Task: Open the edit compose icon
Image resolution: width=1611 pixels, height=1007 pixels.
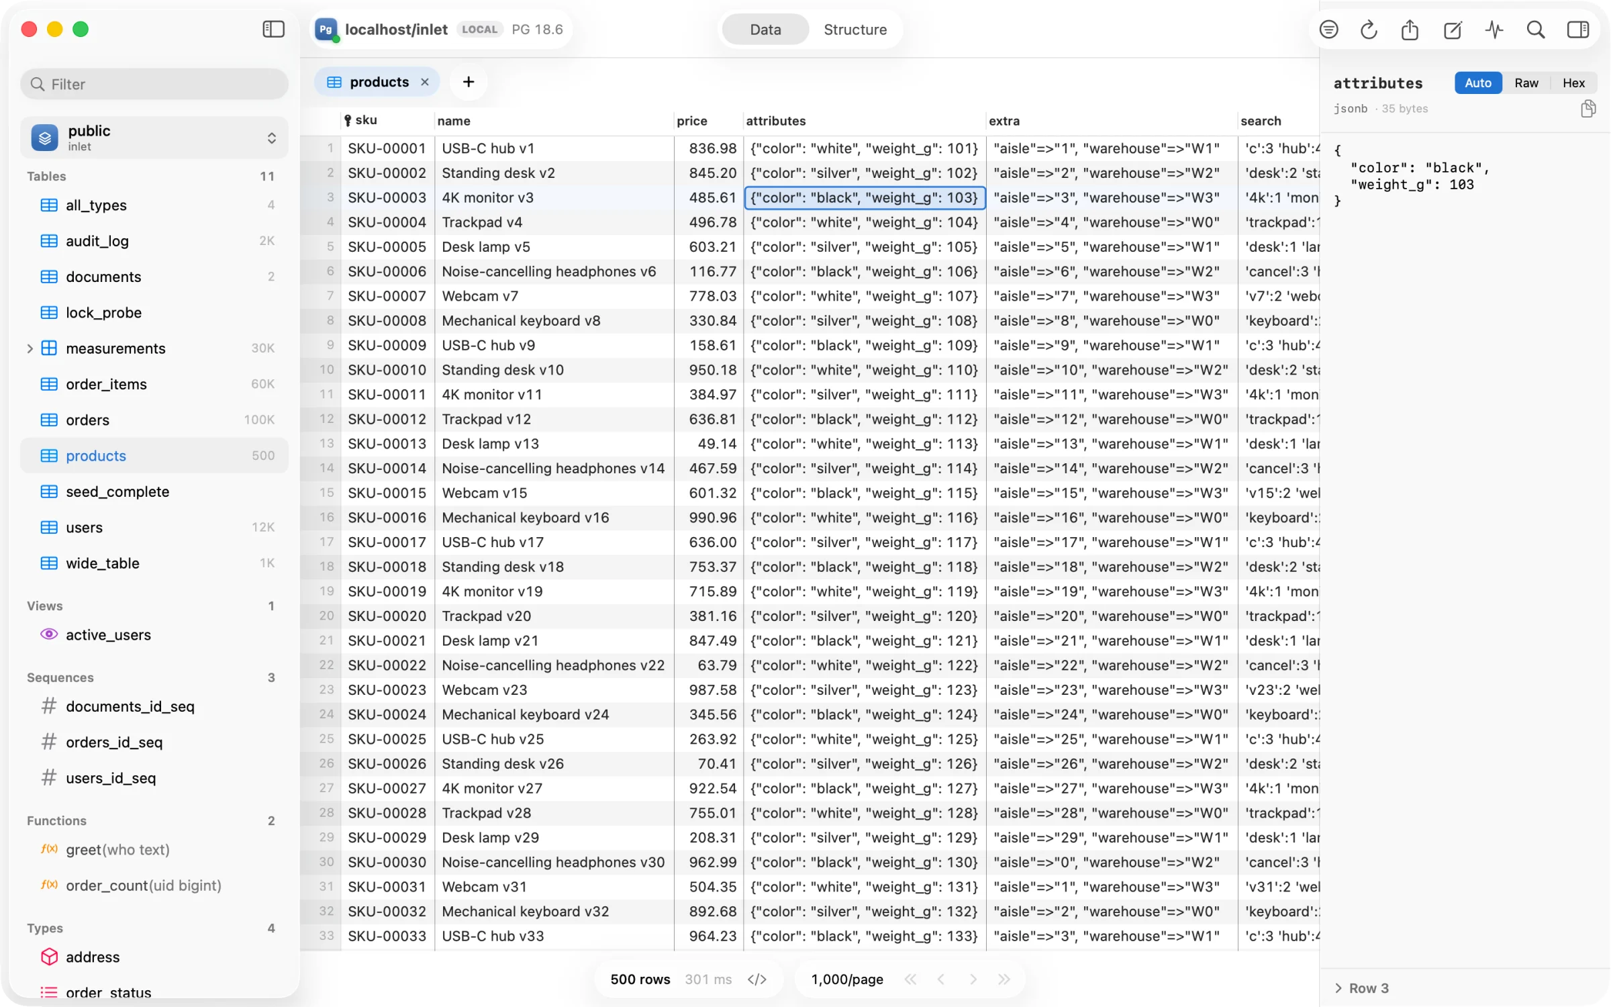Action: pos(1453,30)
